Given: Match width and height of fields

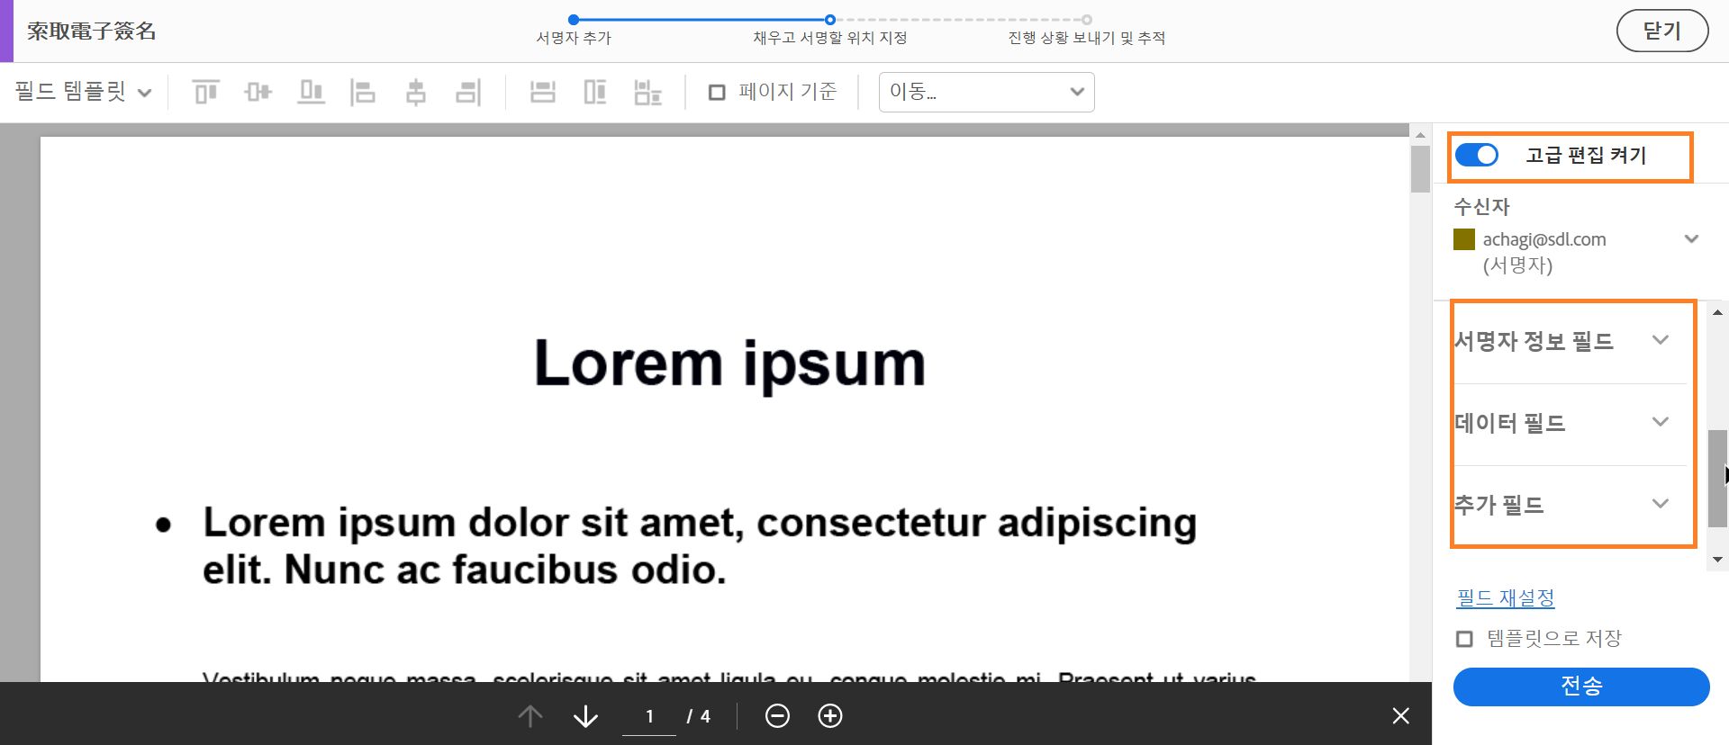Looking at the screenshot, I should point(648,92).
